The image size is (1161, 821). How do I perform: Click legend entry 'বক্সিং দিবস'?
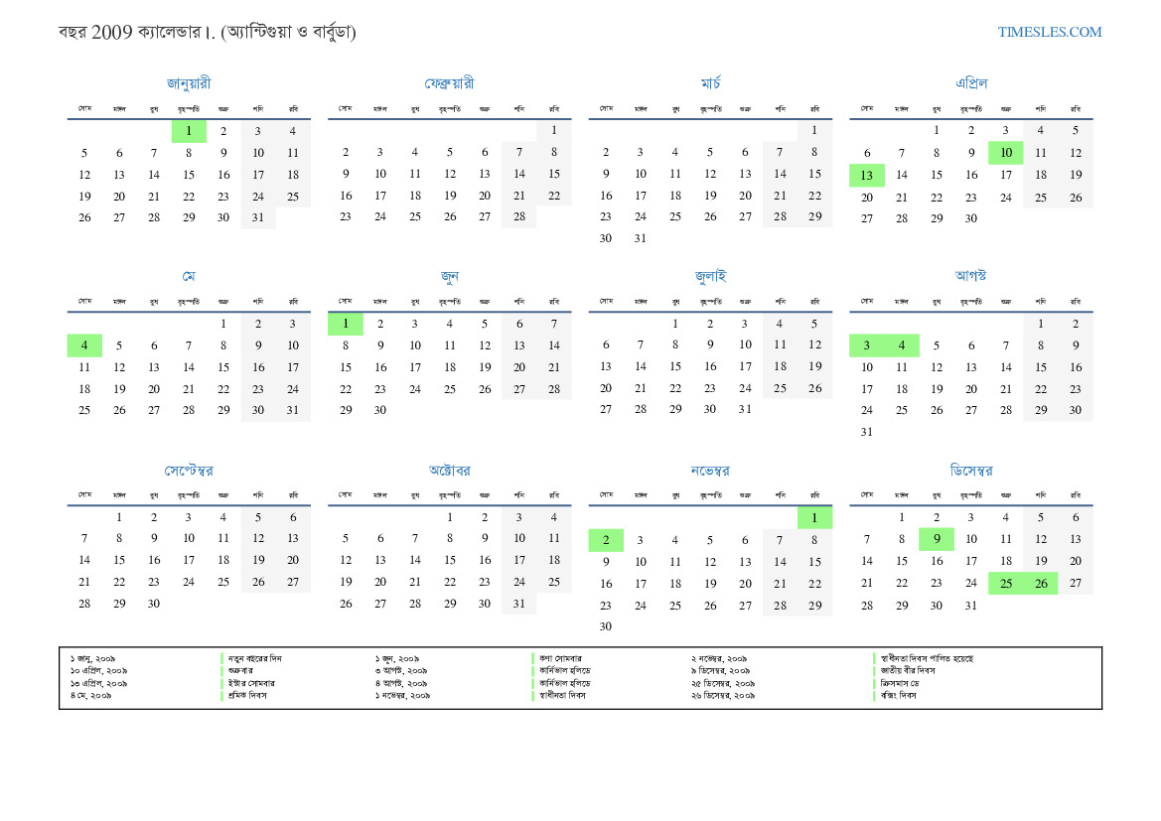pos(898,695)
